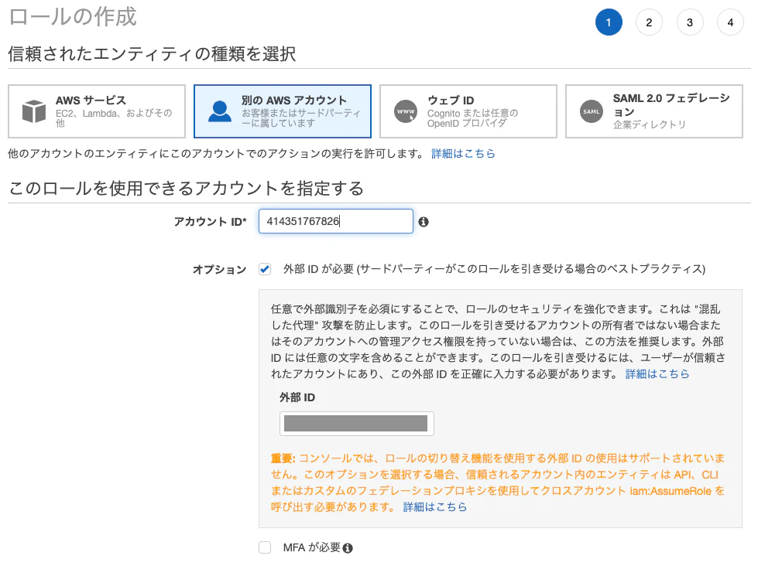Select the 別の AWS アカウント entity card
The height and width of the screenshot is (566, 758).
tap(283, 111)
